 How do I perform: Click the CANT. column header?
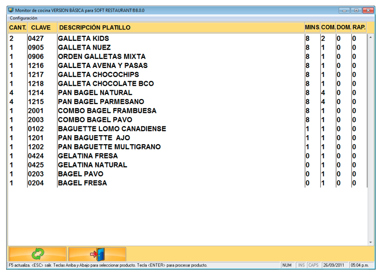click(17, 28)
